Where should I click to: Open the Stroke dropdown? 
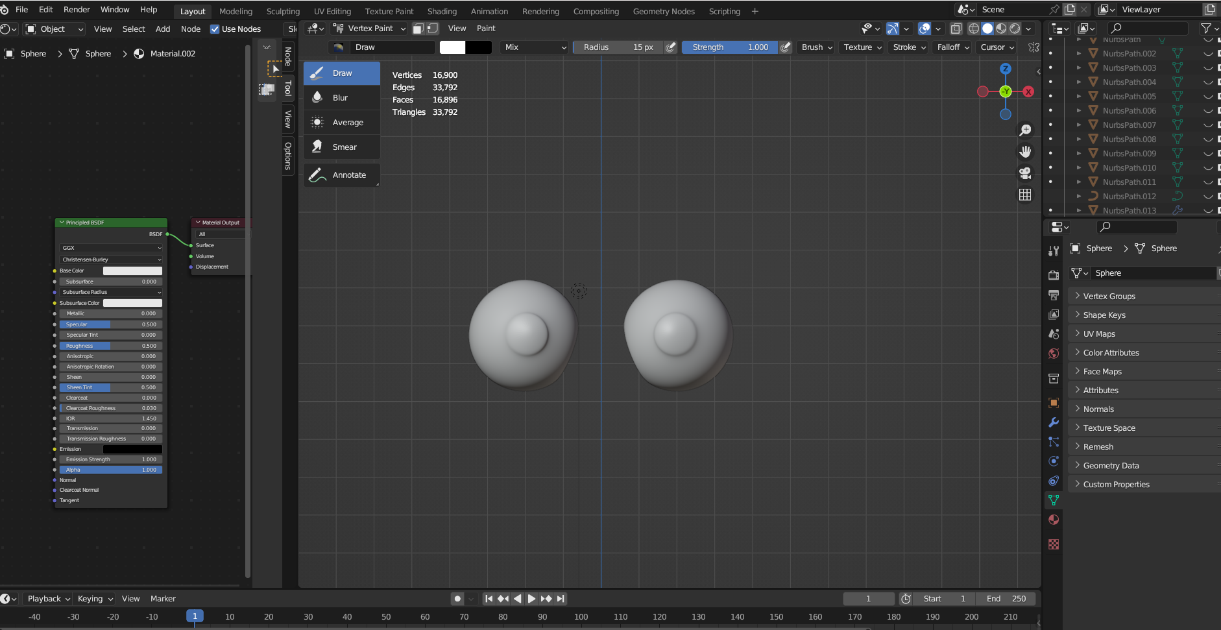(x=909, y=47)
